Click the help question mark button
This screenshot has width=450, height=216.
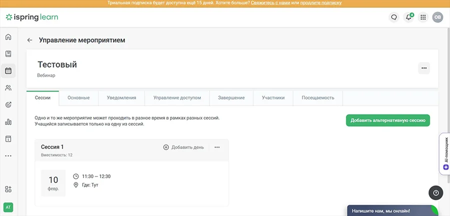click(435, 193)
